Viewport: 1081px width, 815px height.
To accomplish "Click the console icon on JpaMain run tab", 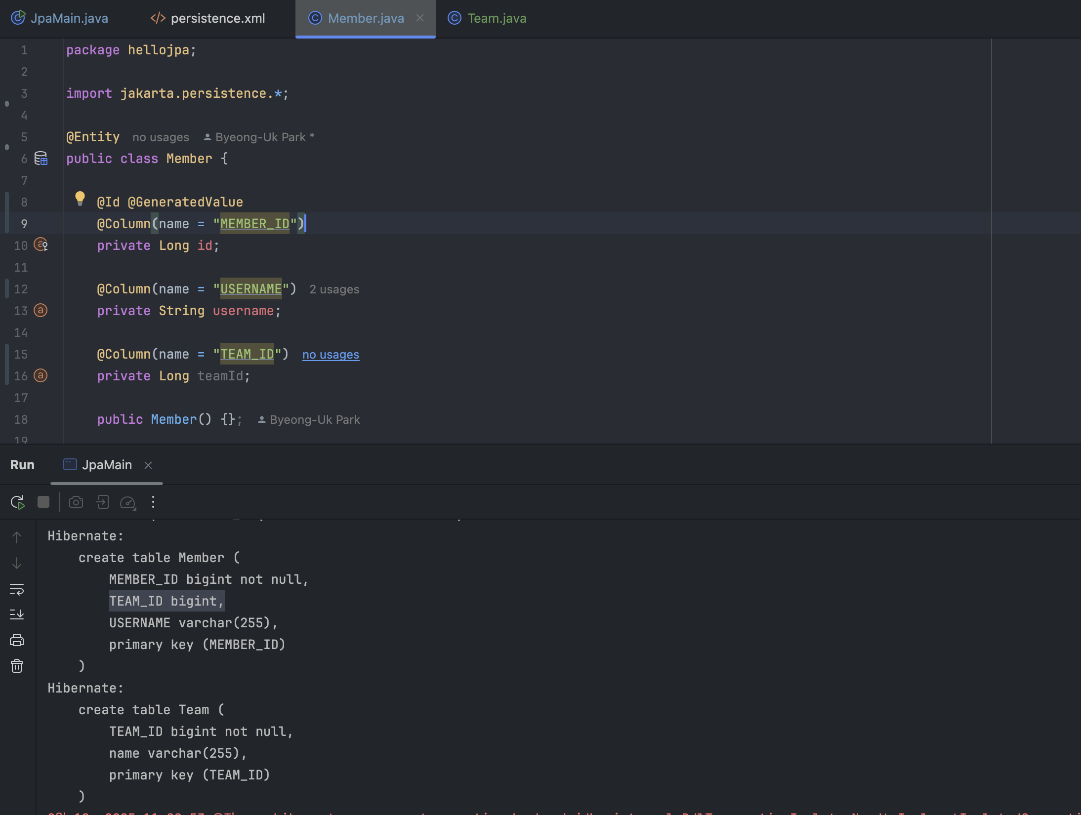I will click(x=70, y=464).
